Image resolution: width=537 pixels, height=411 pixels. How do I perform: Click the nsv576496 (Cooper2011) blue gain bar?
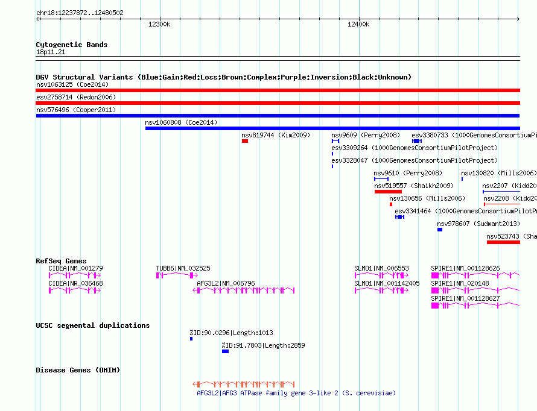coord(278,116)
